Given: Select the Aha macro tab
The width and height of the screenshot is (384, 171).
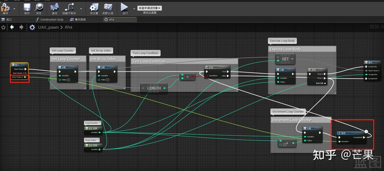Looking at the screenshot, I should (x=111, y=20).
